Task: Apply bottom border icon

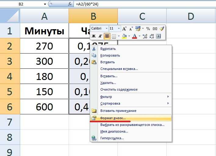Action: click(114, 36)
